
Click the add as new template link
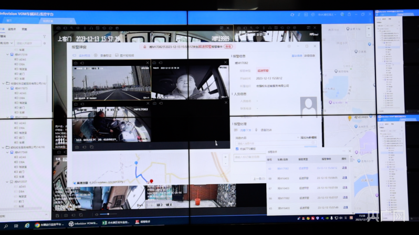pos(307,138)
